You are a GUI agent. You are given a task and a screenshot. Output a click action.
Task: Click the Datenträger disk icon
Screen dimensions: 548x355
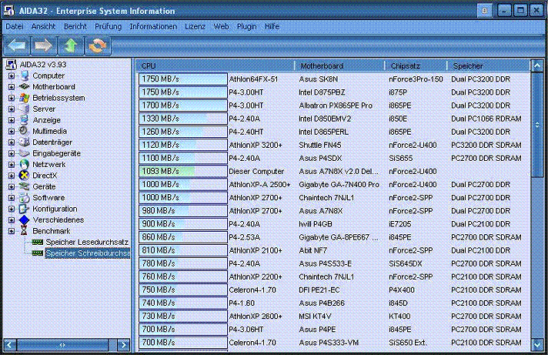(x=24, y=142)
